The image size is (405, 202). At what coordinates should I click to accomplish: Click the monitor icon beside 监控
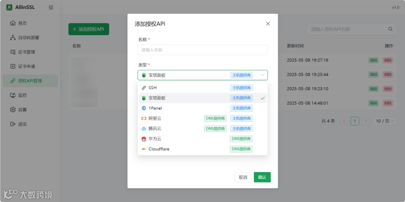(x=13, y=95)
